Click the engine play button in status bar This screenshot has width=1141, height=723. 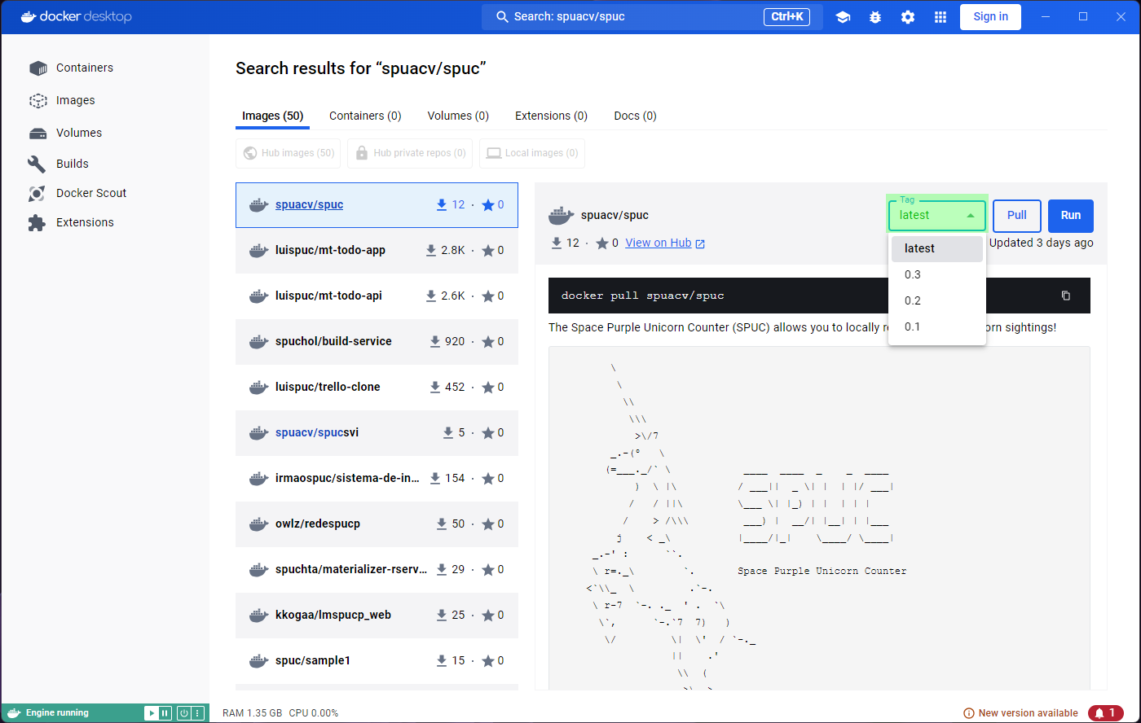point(151,713)
